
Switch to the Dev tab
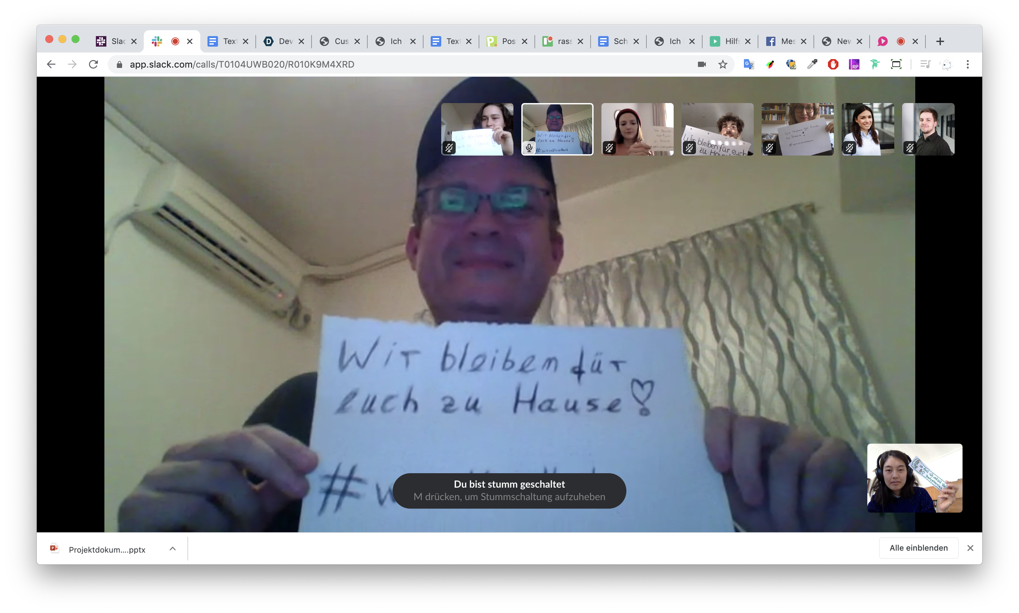tap(283, 41)
